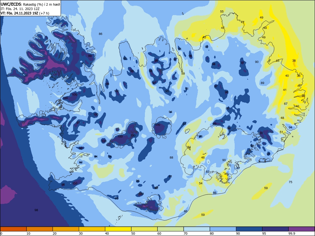Click the humidity value "46" on the map

[203, 158]
